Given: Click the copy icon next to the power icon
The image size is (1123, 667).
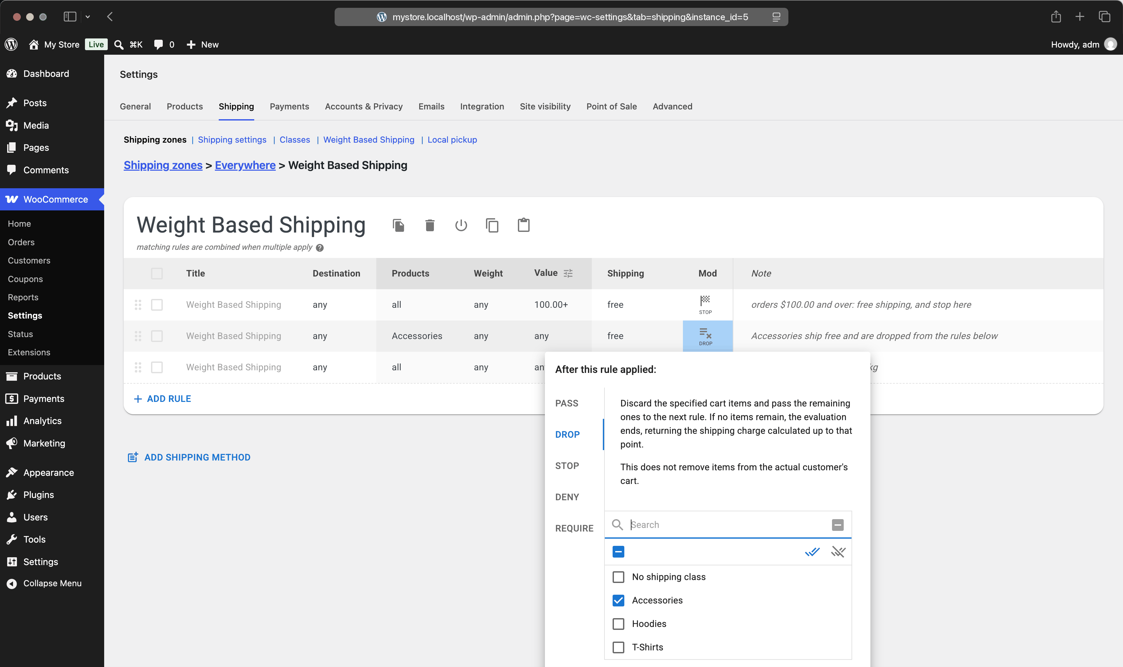Looking at the screenshot, I should 492,225.
